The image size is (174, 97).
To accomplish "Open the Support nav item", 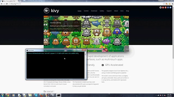I will pos(109,11).
